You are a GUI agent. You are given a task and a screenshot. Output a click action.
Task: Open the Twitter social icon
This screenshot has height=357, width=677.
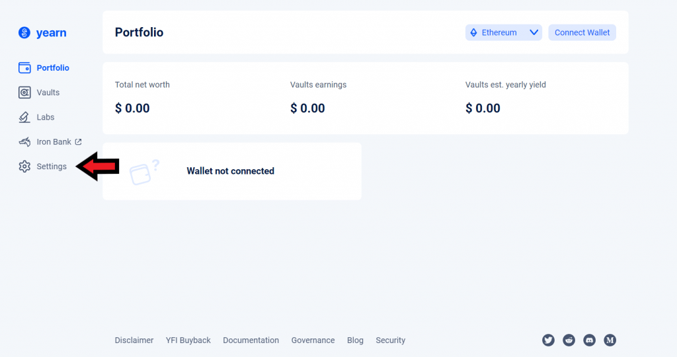coord(548,340)
